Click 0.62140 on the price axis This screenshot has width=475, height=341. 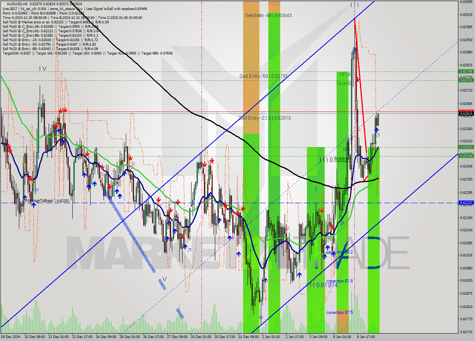coord(466,230)
